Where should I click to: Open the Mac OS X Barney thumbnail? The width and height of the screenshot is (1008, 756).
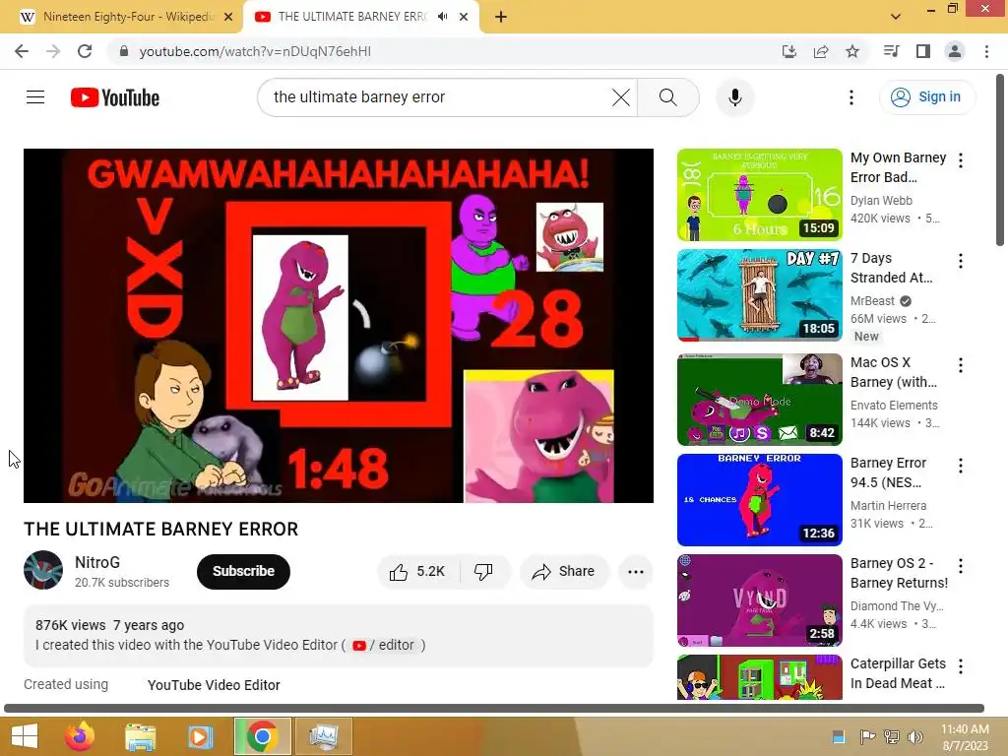point(759,400)
